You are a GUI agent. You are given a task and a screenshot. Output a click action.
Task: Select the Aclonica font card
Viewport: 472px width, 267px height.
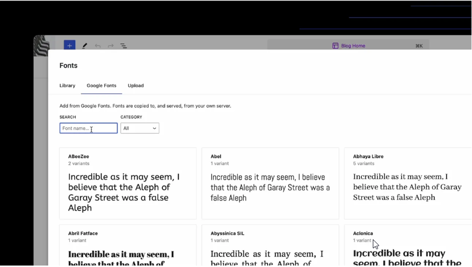tap(408, 245)
